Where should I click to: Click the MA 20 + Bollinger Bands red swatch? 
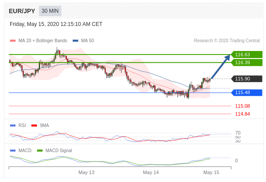(12, 41)
